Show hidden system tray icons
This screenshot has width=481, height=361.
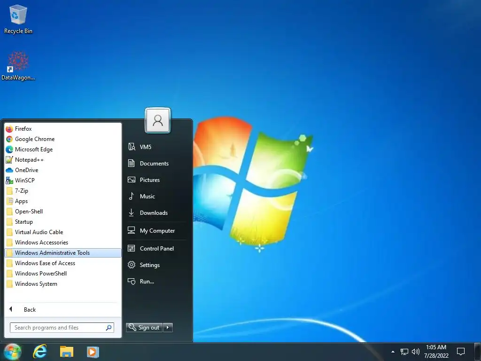pos(393,352)
